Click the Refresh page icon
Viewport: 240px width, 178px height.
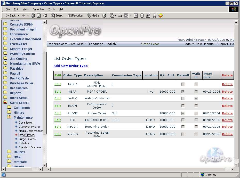click(x=39, y=15)
